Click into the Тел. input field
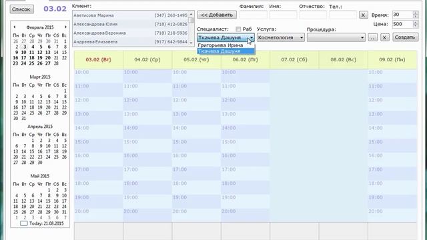 click(342, 15)
